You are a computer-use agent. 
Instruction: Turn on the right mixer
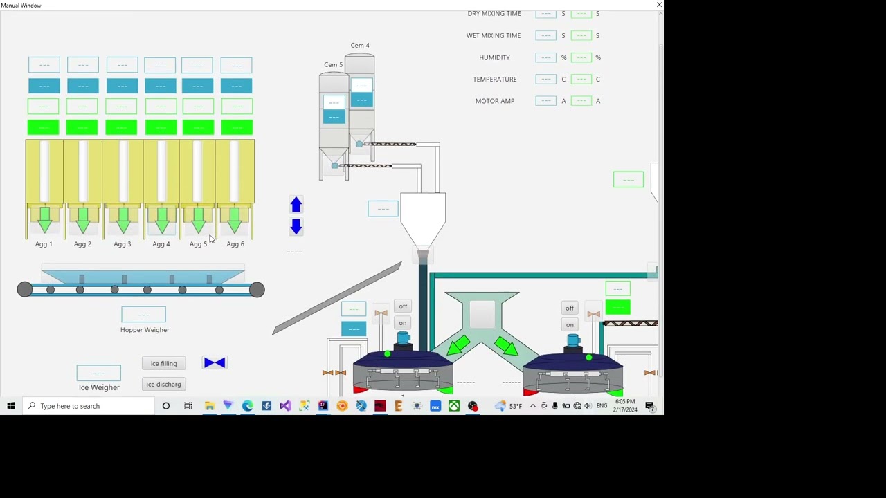[x=570, y=325]
